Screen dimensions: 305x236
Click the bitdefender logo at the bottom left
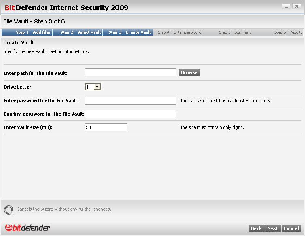click(x=28, y=228)
